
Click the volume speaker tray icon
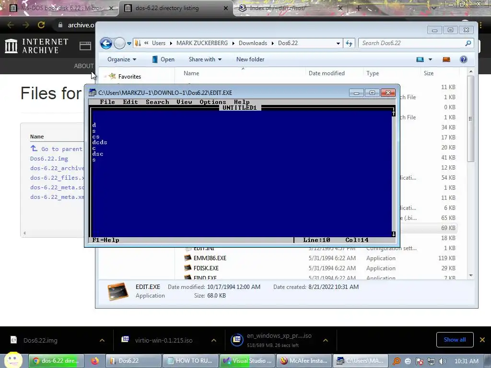point(443,361)
